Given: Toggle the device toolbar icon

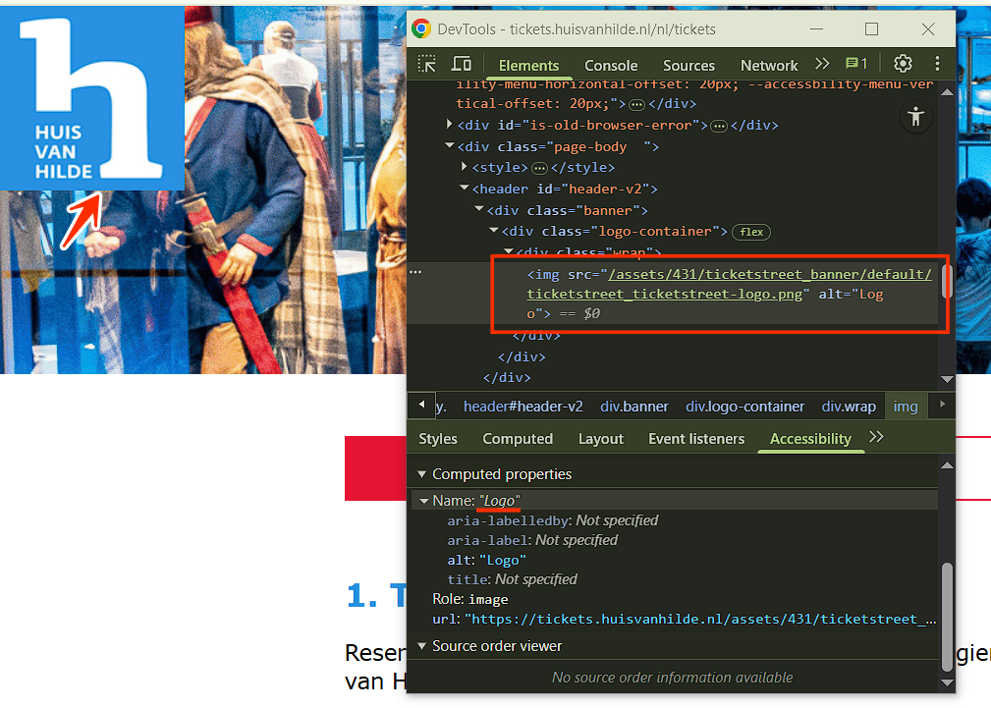Looking at the screenshot, I should click(461, 65).
